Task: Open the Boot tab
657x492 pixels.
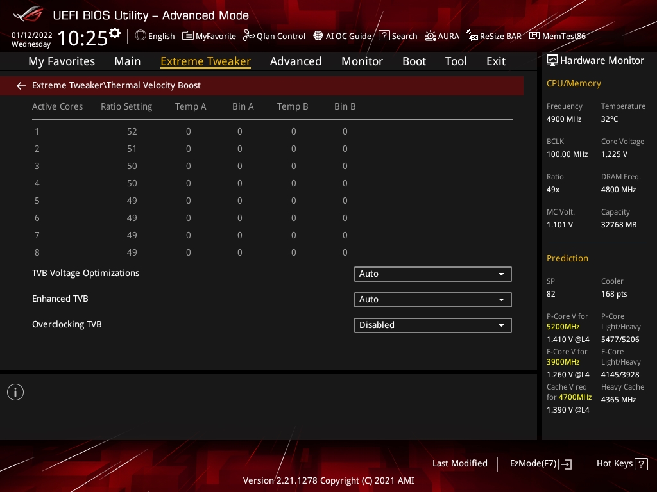Action: tap(414, 61)
